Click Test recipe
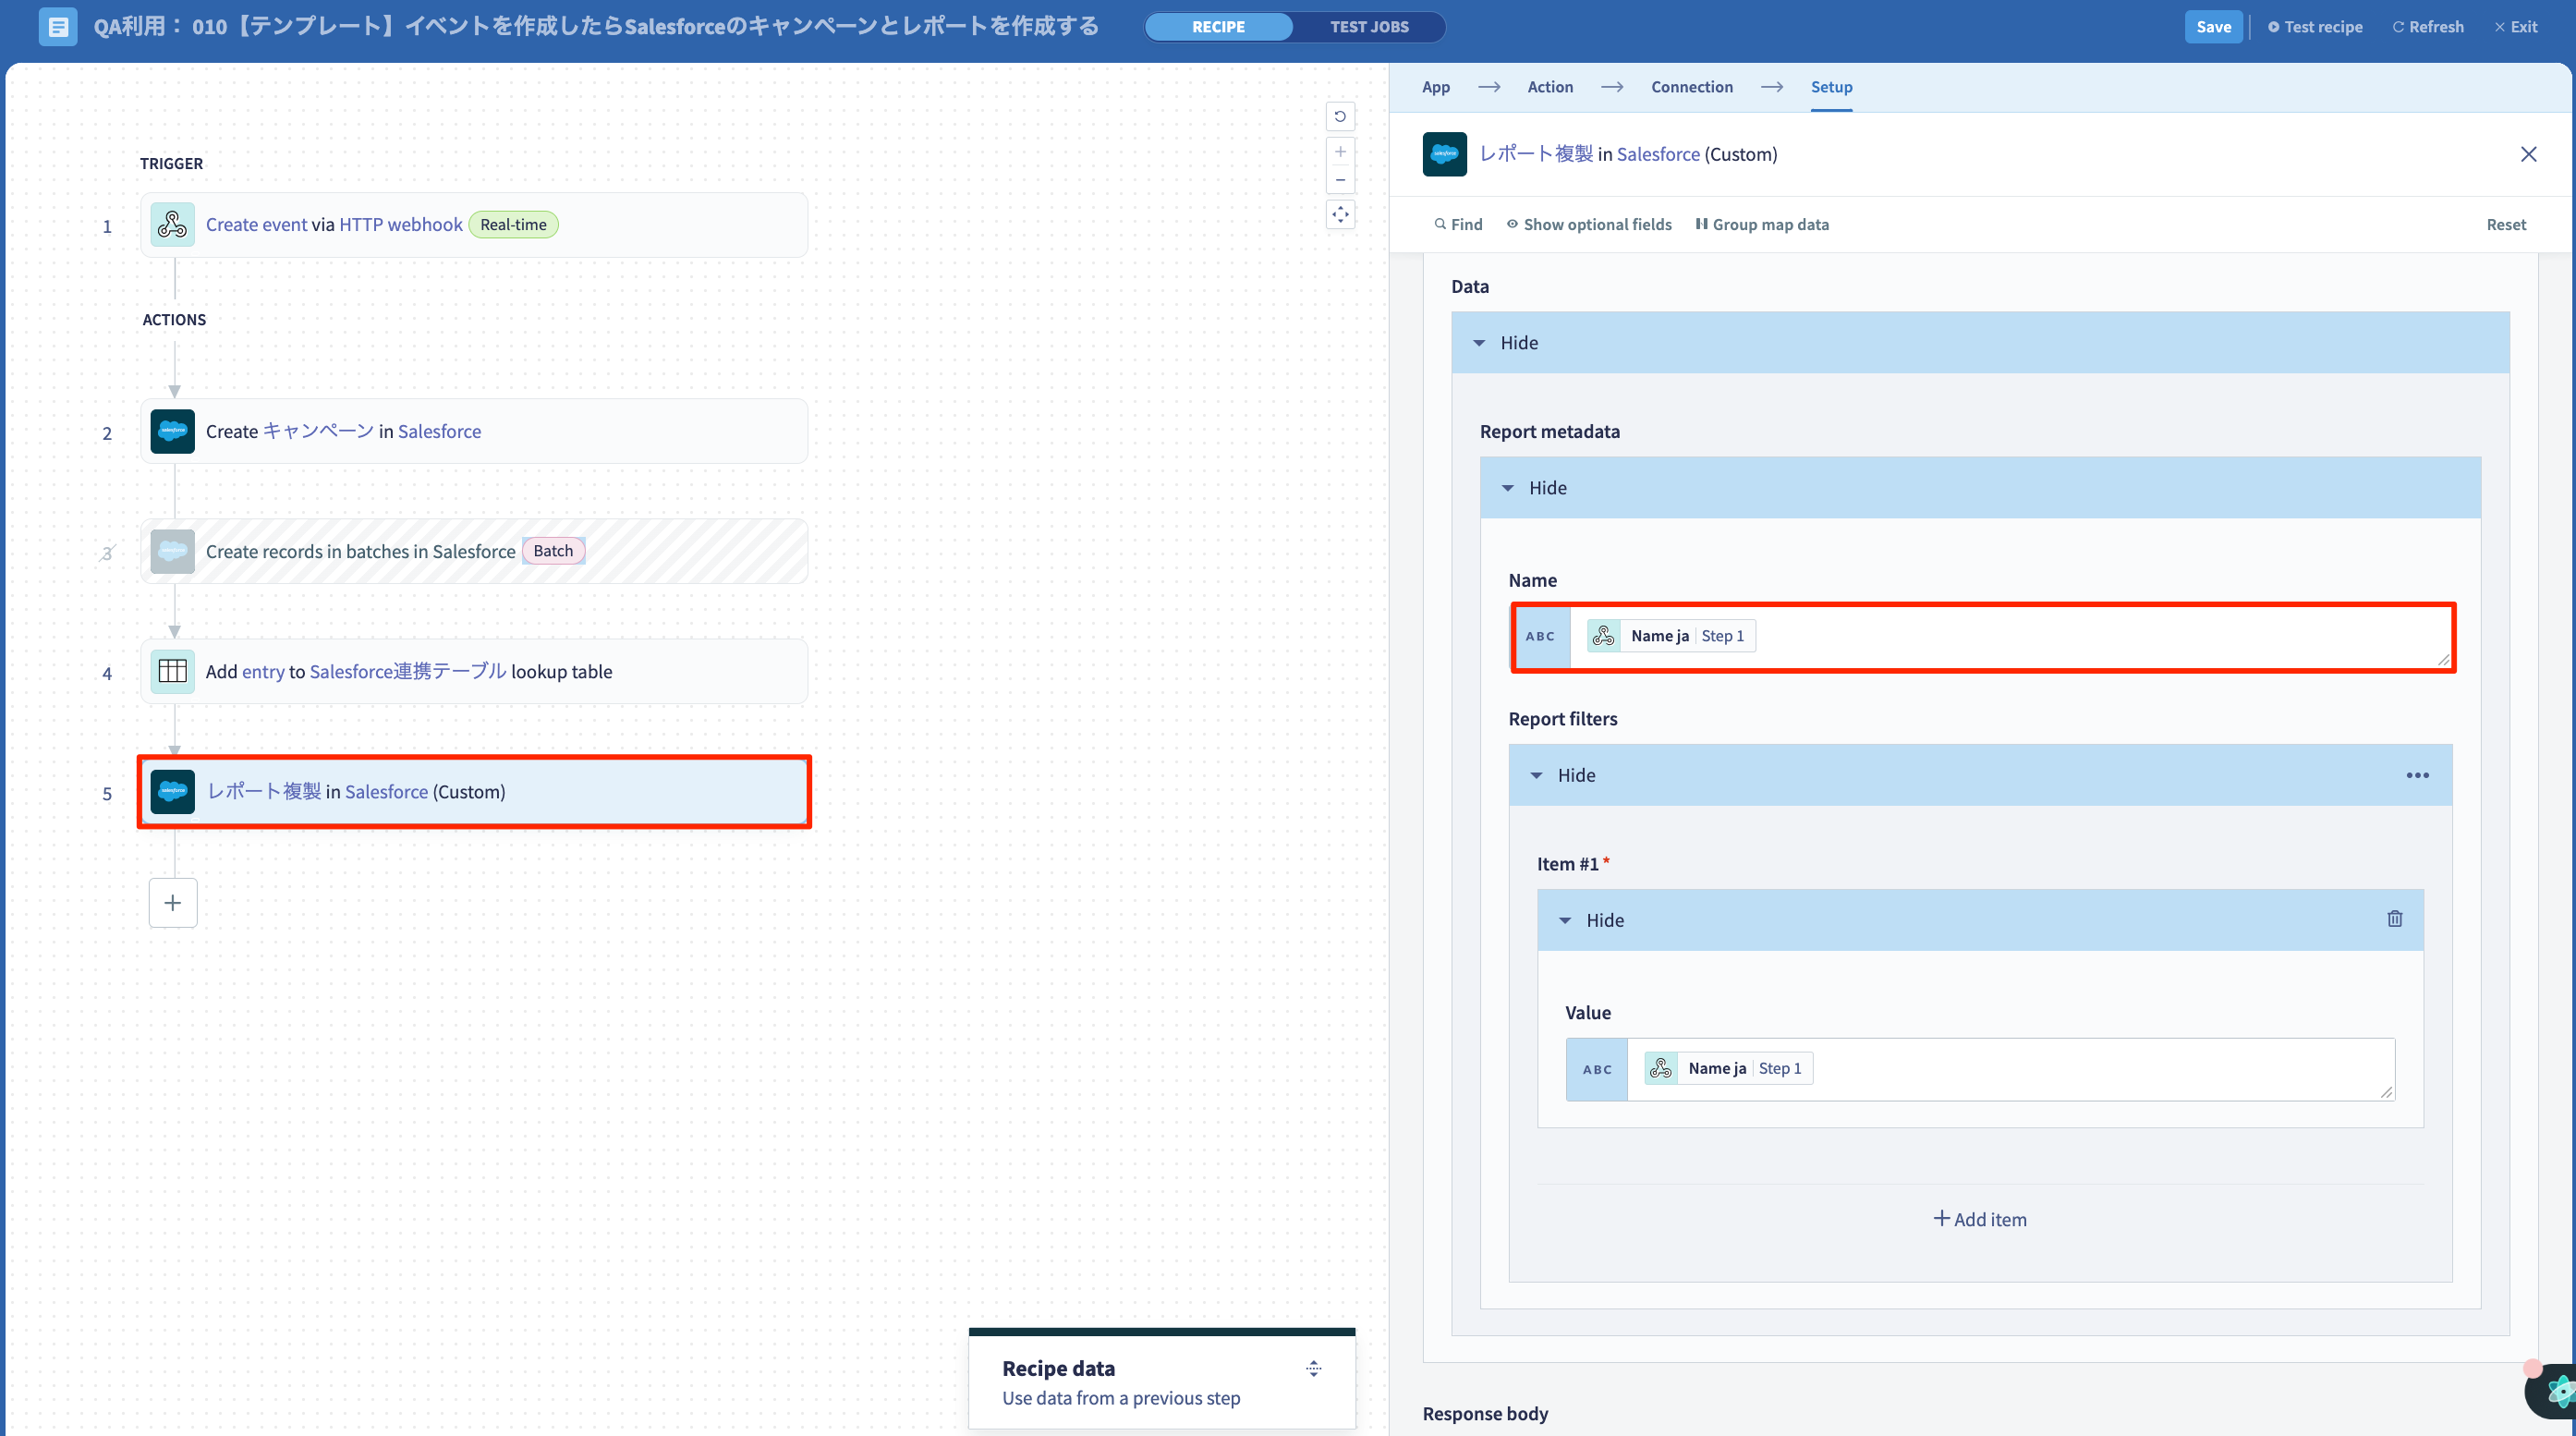The height and width of the screenshot is (1436, 2576). [2314, 27]
